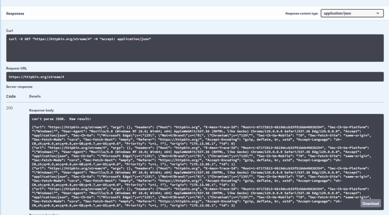Click the Responses section header

(x=15, y=13)
